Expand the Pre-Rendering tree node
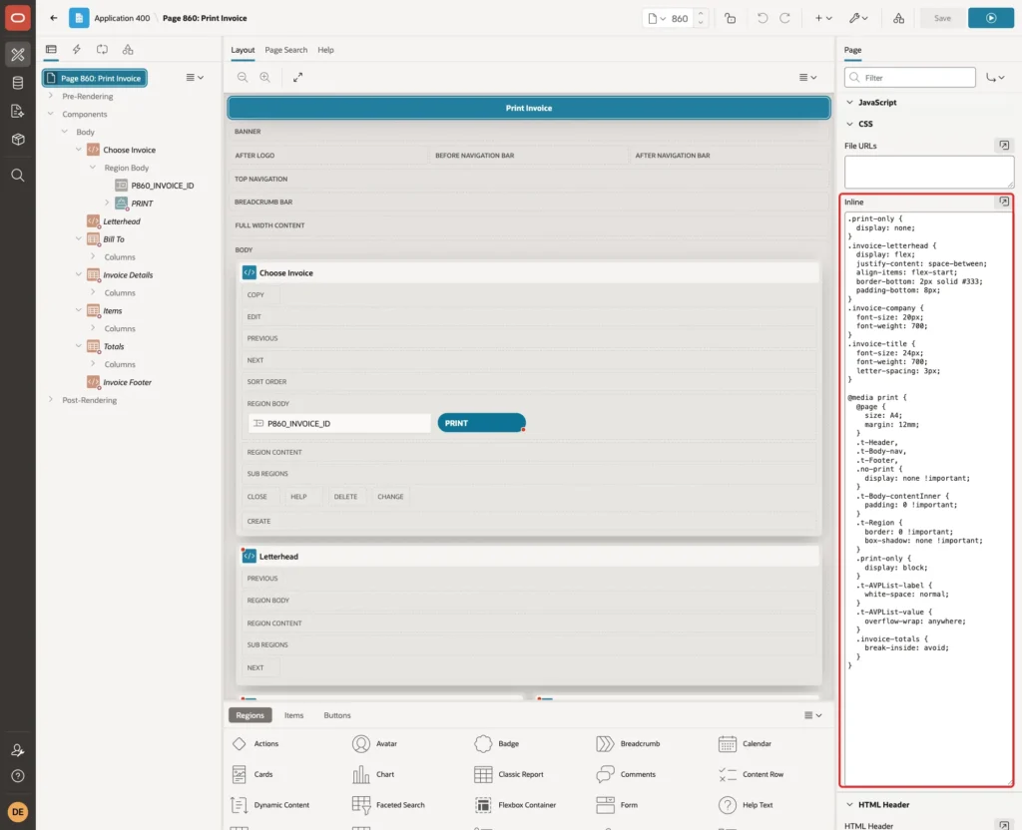Screen dimensions: 1022x830 [51, 96]
